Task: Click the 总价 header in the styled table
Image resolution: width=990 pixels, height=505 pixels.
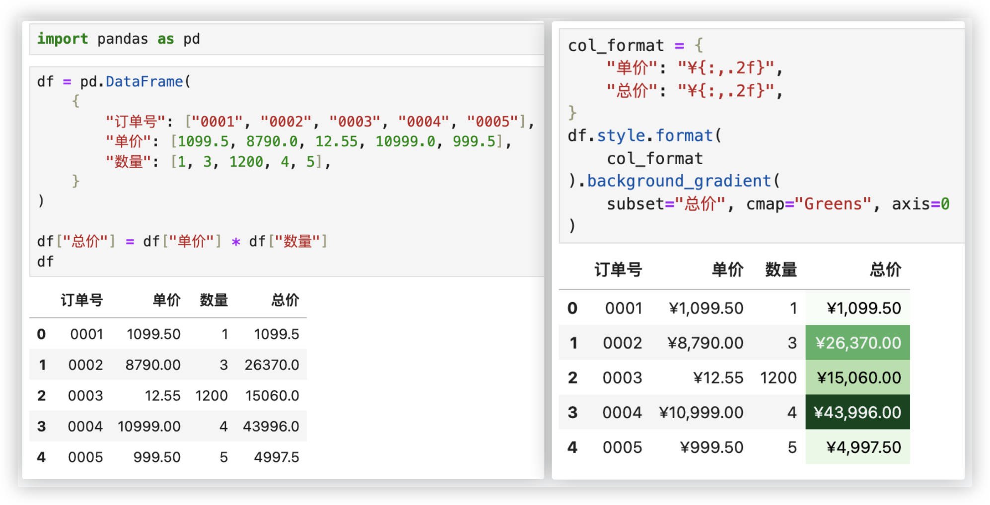Action: (x=885, y=270)
